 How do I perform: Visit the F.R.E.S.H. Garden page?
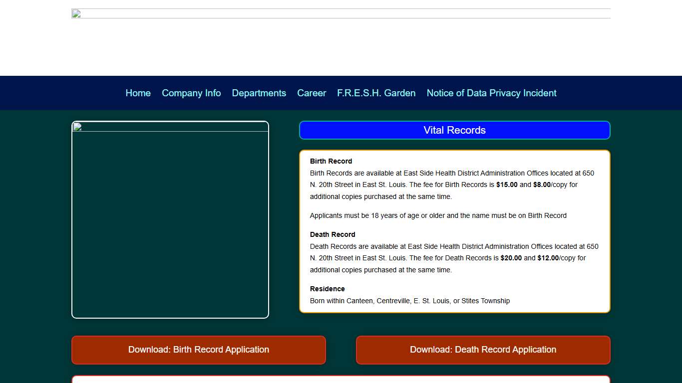[x=376, y=93]
